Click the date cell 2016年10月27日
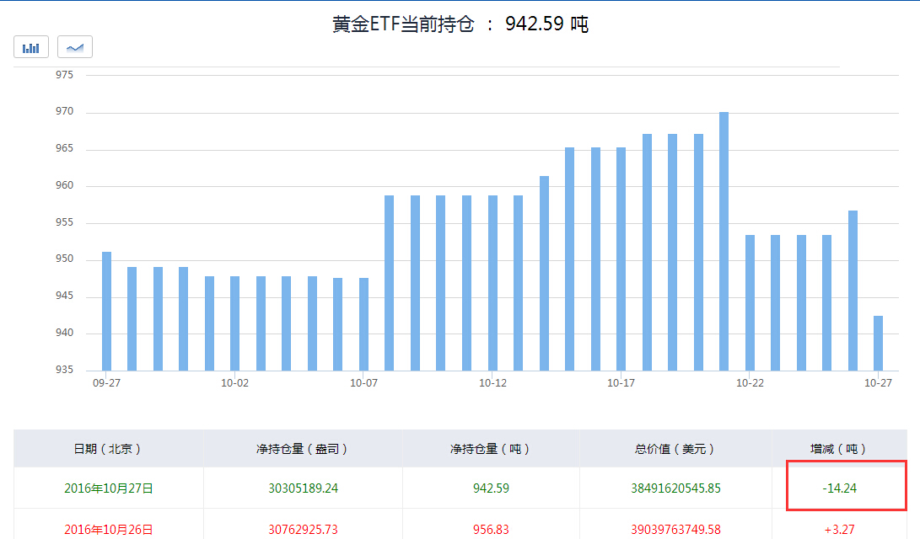Viewport: 920px width, 539px height. pos(109,488)
